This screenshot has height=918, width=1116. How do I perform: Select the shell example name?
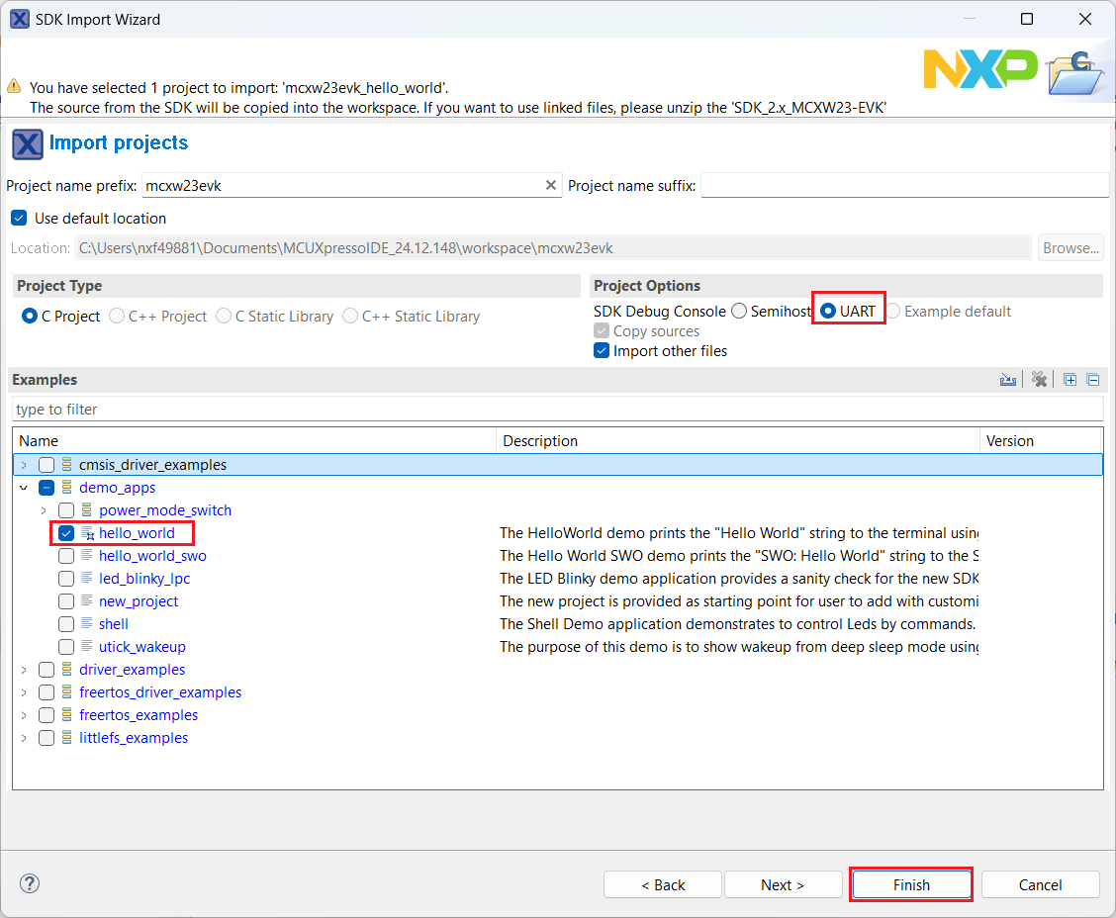click(114, 624)
